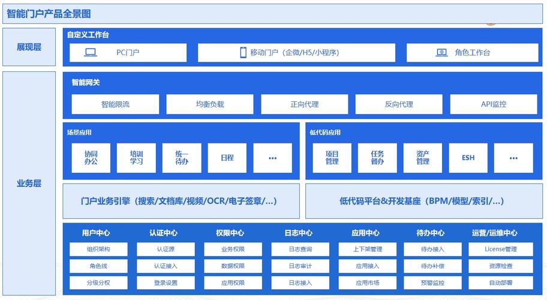Select the 运营/运维中心 column heading
The width and height of the screenshot is (547, 300).
tap(495, 233)
